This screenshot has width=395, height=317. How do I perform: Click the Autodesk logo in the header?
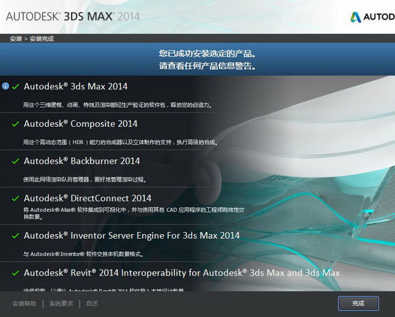click(373, 17)
